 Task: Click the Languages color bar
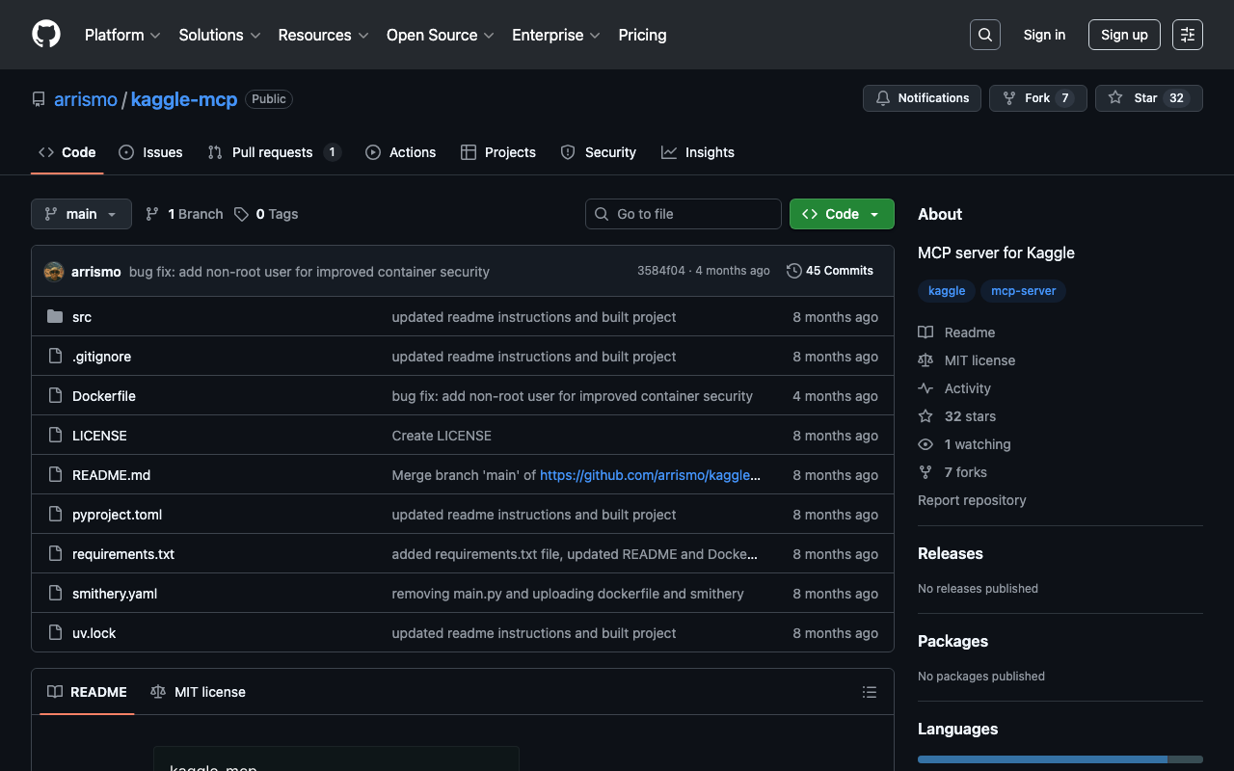coord(1060,759)
